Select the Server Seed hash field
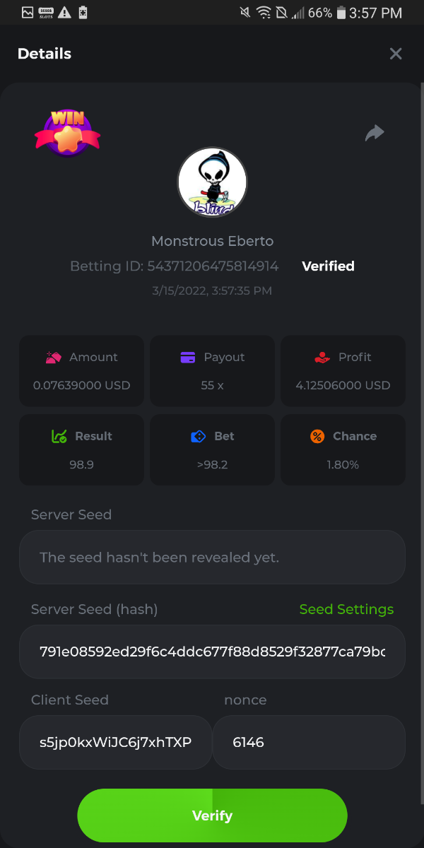 pyautogui.click(x=212, y=652)
